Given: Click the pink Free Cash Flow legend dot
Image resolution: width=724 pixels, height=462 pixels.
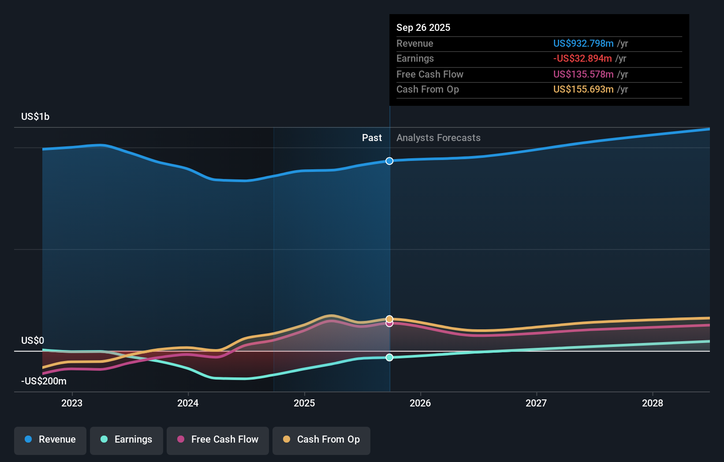Looking at the screenshot, I should (x=182, y=440).
